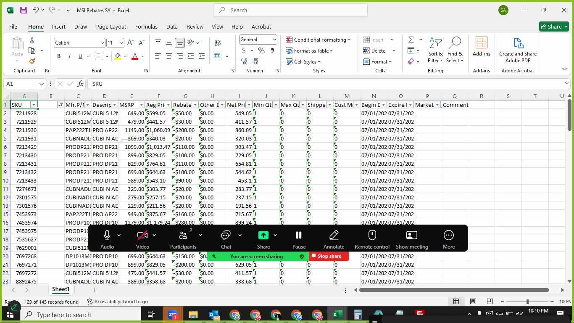Screen dimensions: 574x323
Task: Open Format as Table dropdown
Action: pos(309,50)
